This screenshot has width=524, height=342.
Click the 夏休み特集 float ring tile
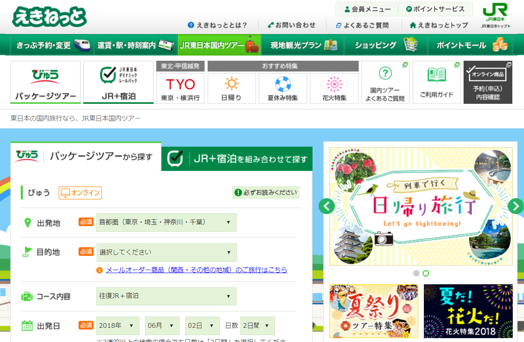(x=283, y=88)
